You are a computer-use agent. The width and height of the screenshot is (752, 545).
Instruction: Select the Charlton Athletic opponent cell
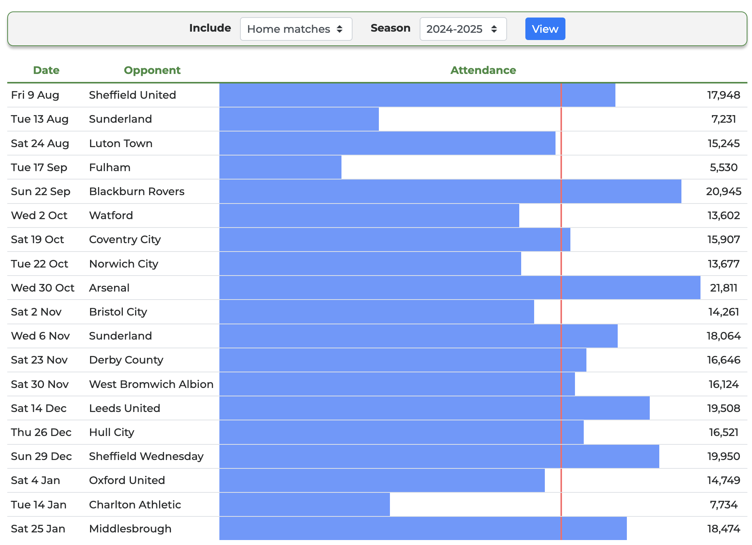coord(135,505)
